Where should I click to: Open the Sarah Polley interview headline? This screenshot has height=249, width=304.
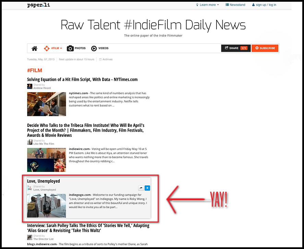tap(88, 228)
